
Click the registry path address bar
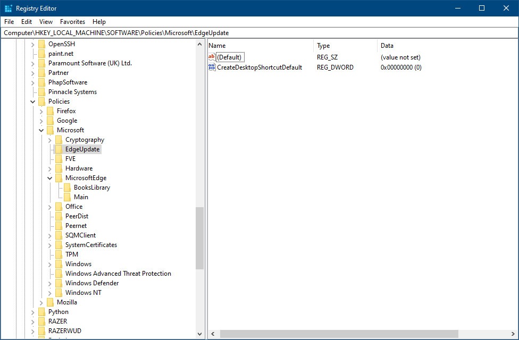[x=259, y=33]
